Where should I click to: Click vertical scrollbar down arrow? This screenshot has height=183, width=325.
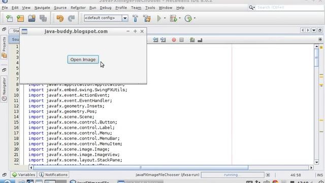(316, 162)
